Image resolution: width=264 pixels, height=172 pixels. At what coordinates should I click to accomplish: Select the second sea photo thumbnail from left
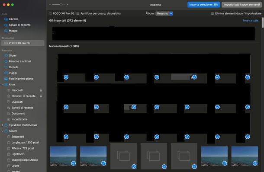(93, 156)
